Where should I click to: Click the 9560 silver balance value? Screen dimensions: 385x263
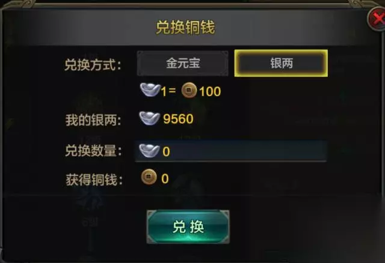pyautogui.click(x=178, y=119)
